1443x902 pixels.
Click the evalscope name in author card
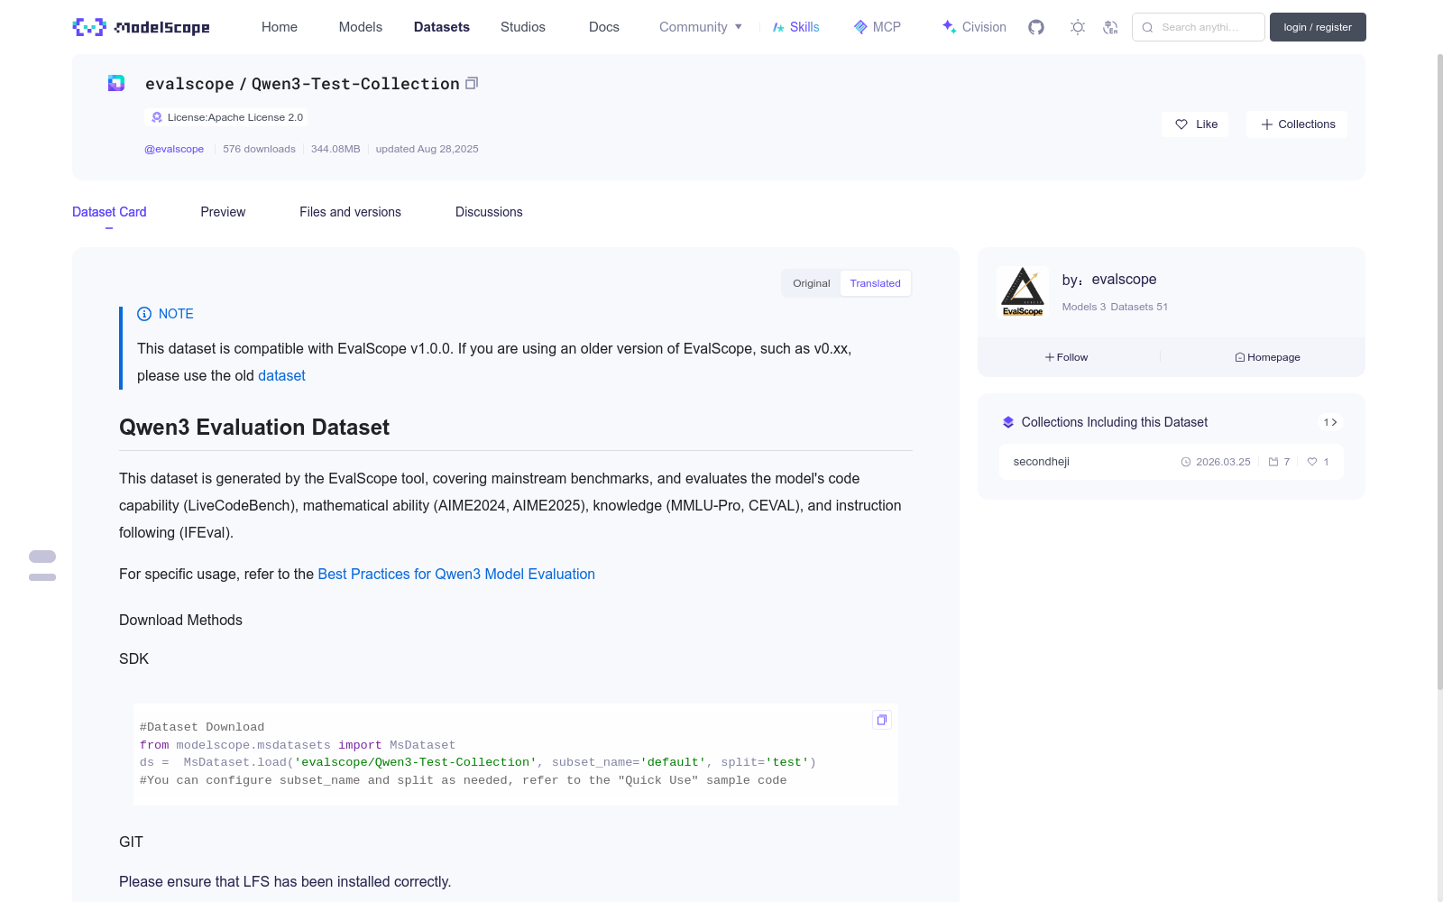point(1124,280)
